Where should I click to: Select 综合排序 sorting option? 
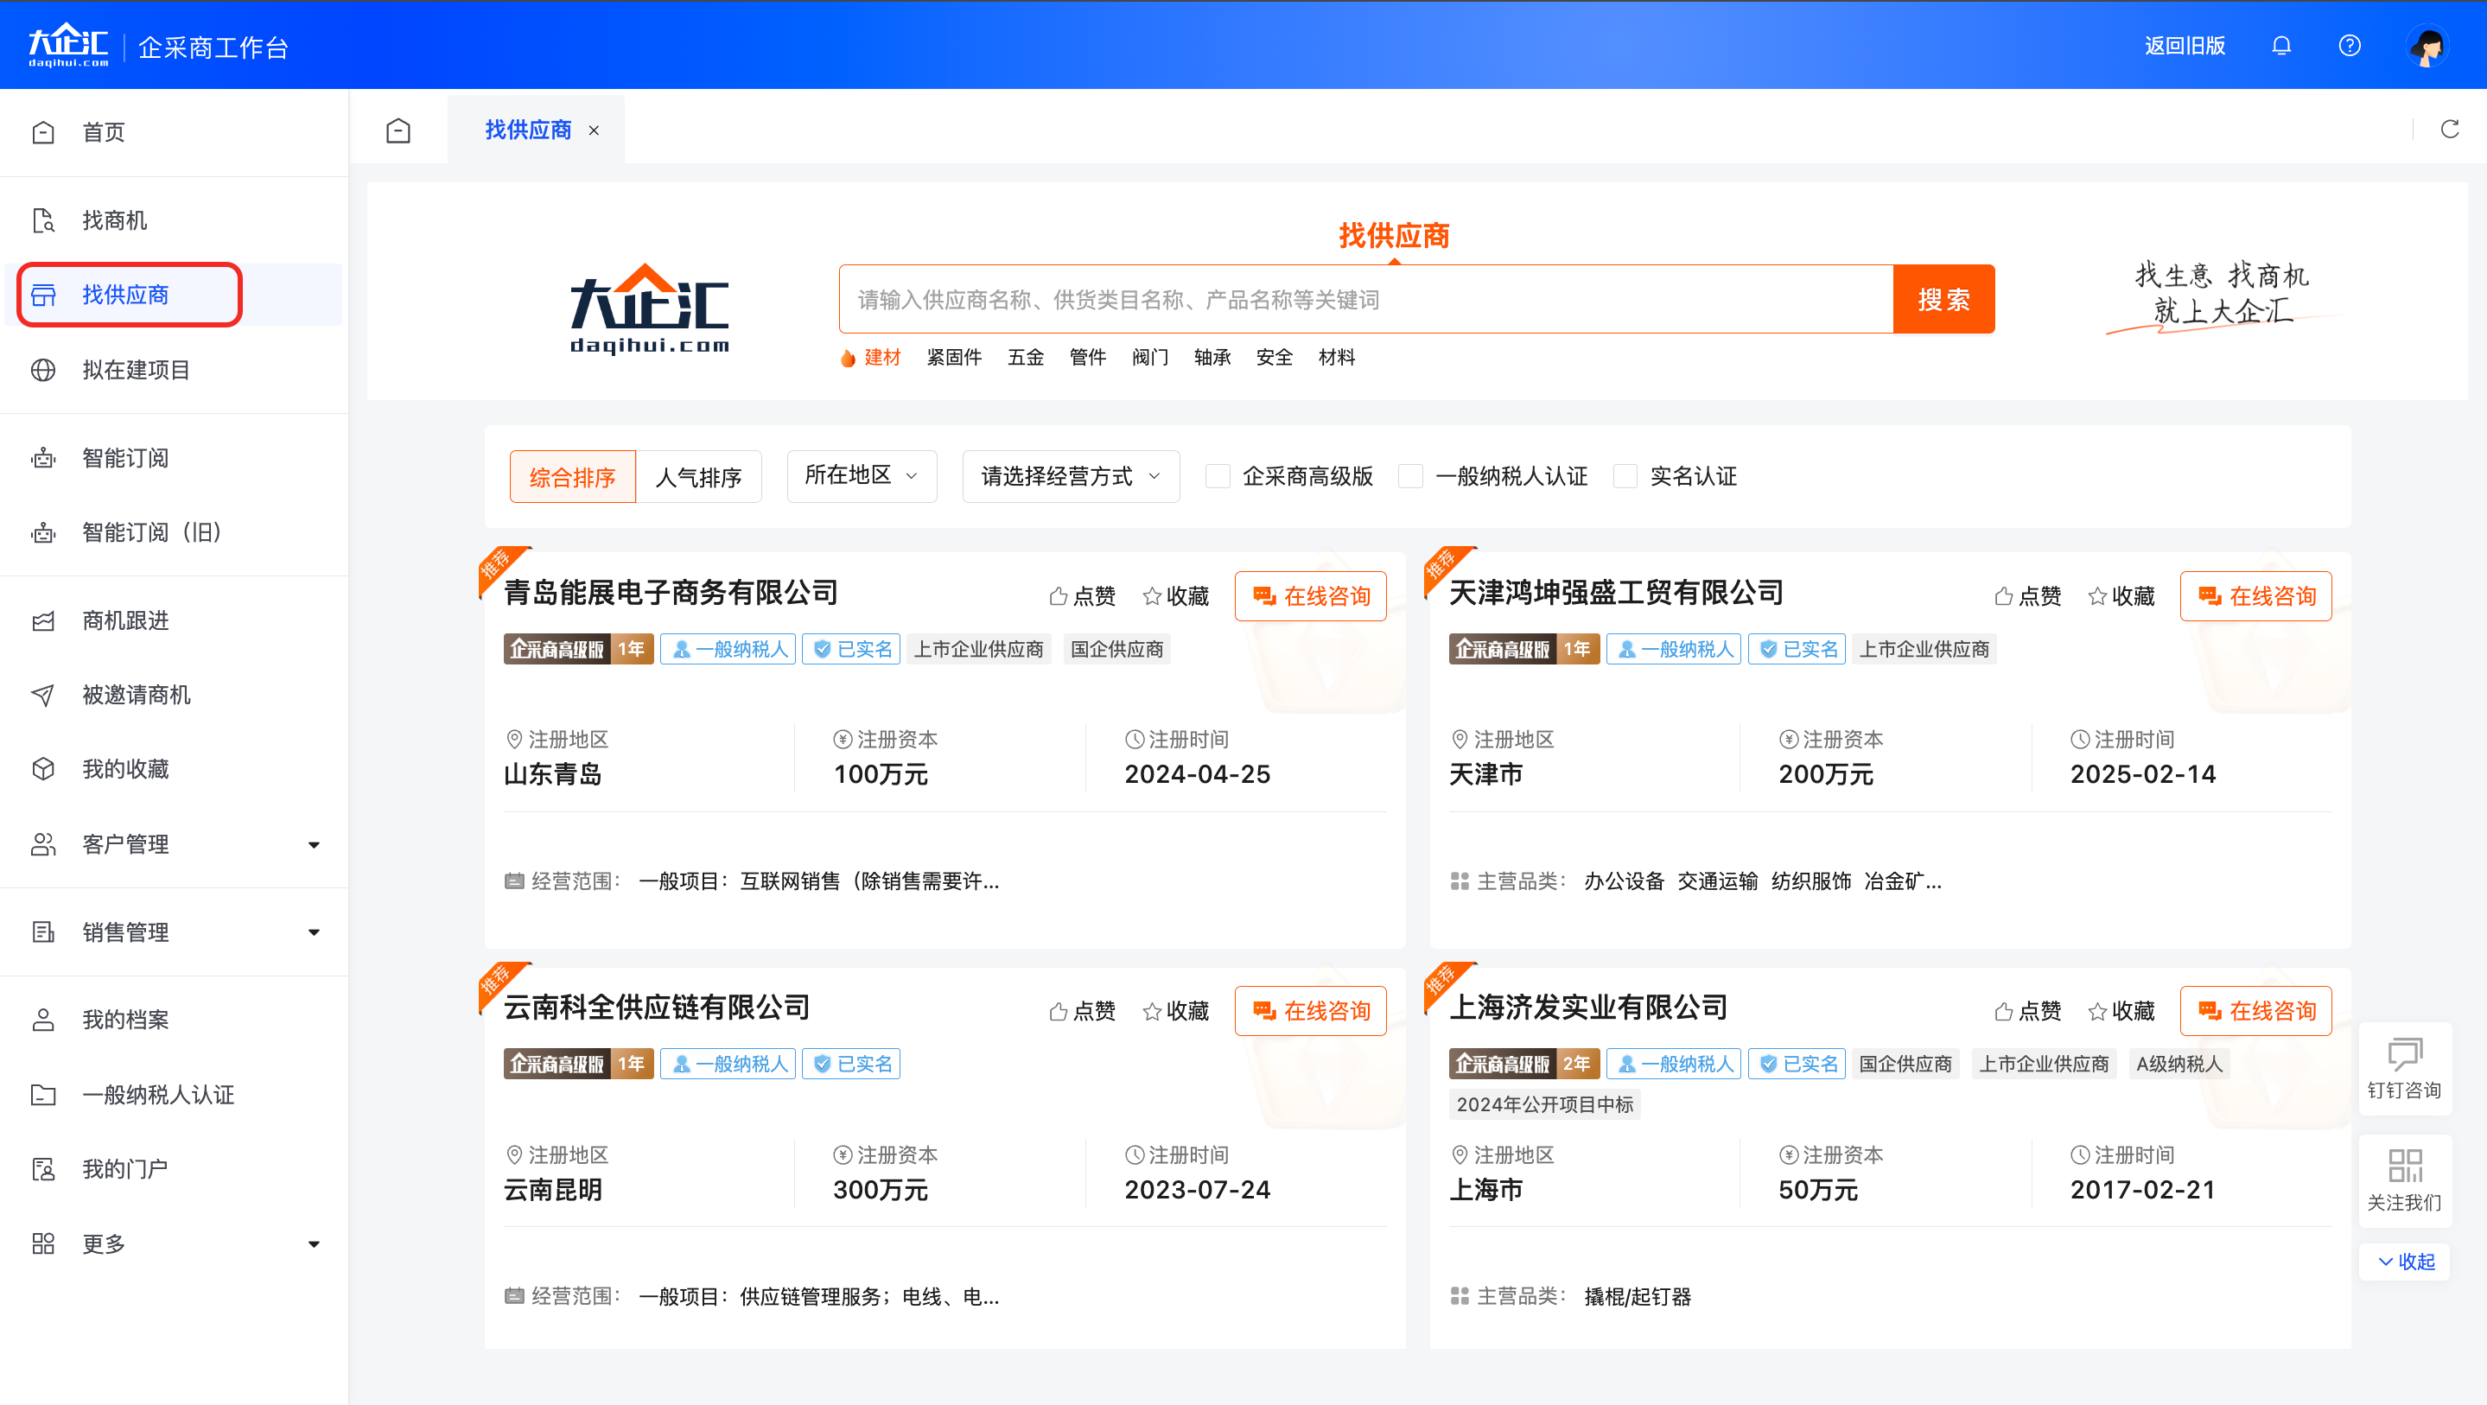pyautogui.click(x=573, y=476)
